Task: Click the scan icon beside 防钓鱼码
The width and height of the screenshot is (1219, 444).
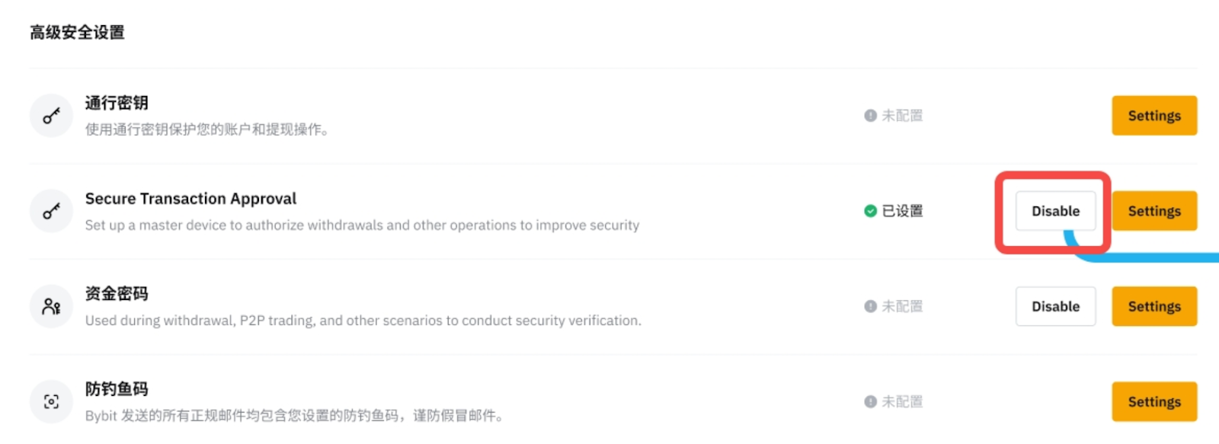Action: click(x=51, y=401)
